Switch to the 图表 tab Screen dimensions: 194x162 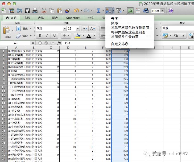[x=55, y=18]
